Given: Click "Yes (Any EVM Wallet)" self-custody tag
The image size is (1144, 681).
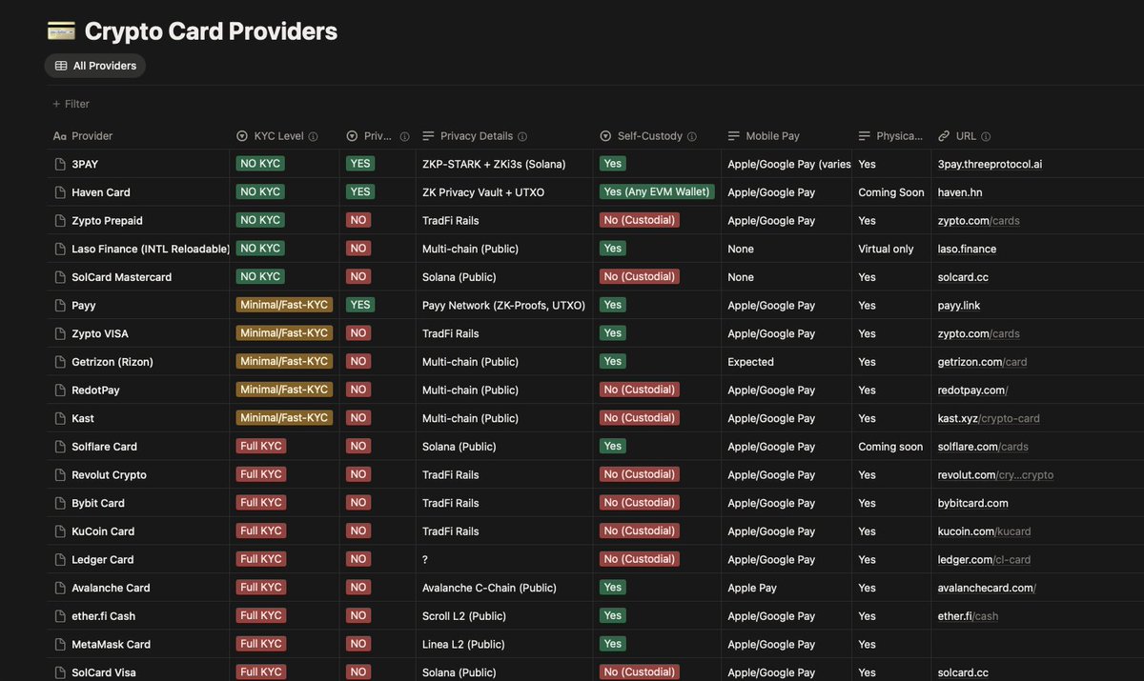Looking at the screenshot, I should pyautogui.click(x=657, y=192).
